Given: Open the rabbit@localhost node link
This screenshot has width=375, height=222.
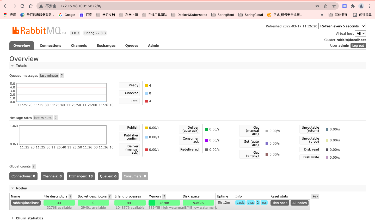Looking at the screenshot, I should point(26,203).
